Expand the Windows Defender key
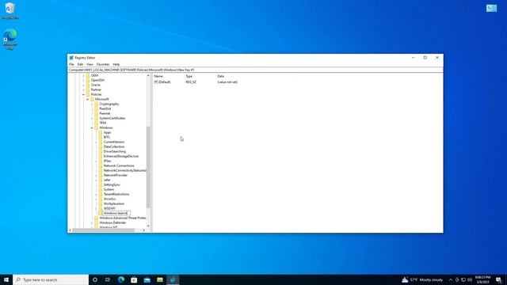This screenshot has height=285, width=507. 92,222
